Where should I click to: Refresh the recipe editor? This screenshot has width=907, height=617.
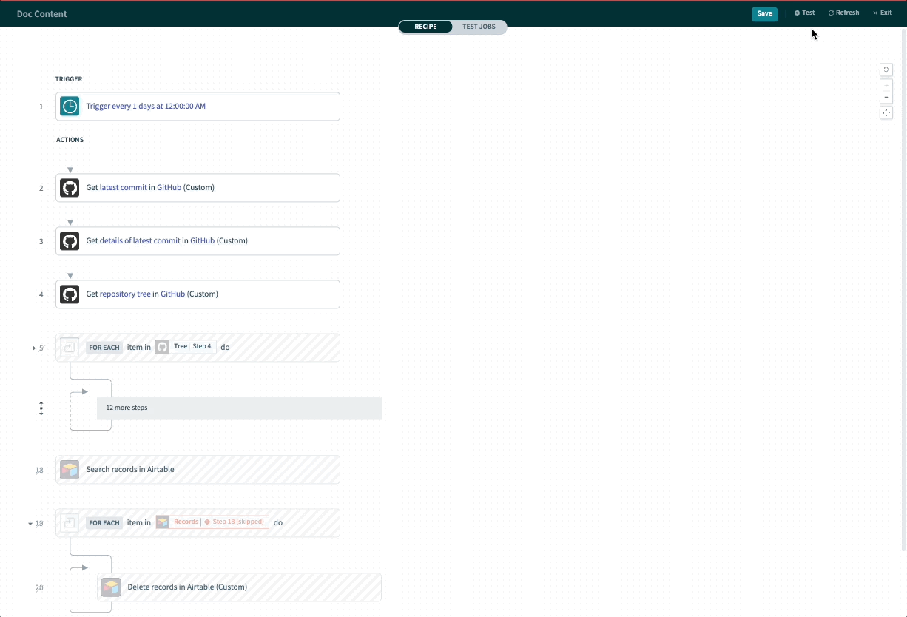[843, 13]
